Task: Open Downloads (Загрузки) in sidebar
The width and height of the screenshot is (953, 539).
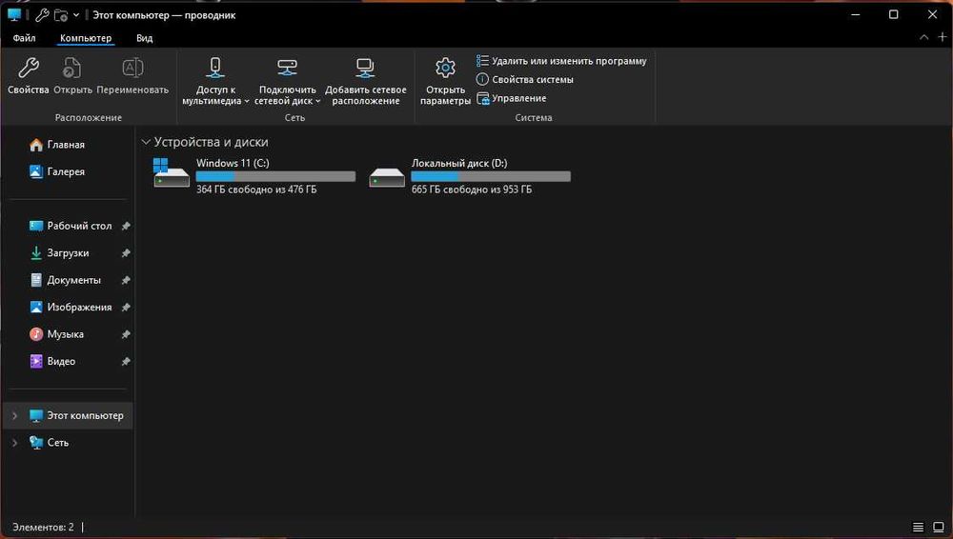Action: coord(68,252)
